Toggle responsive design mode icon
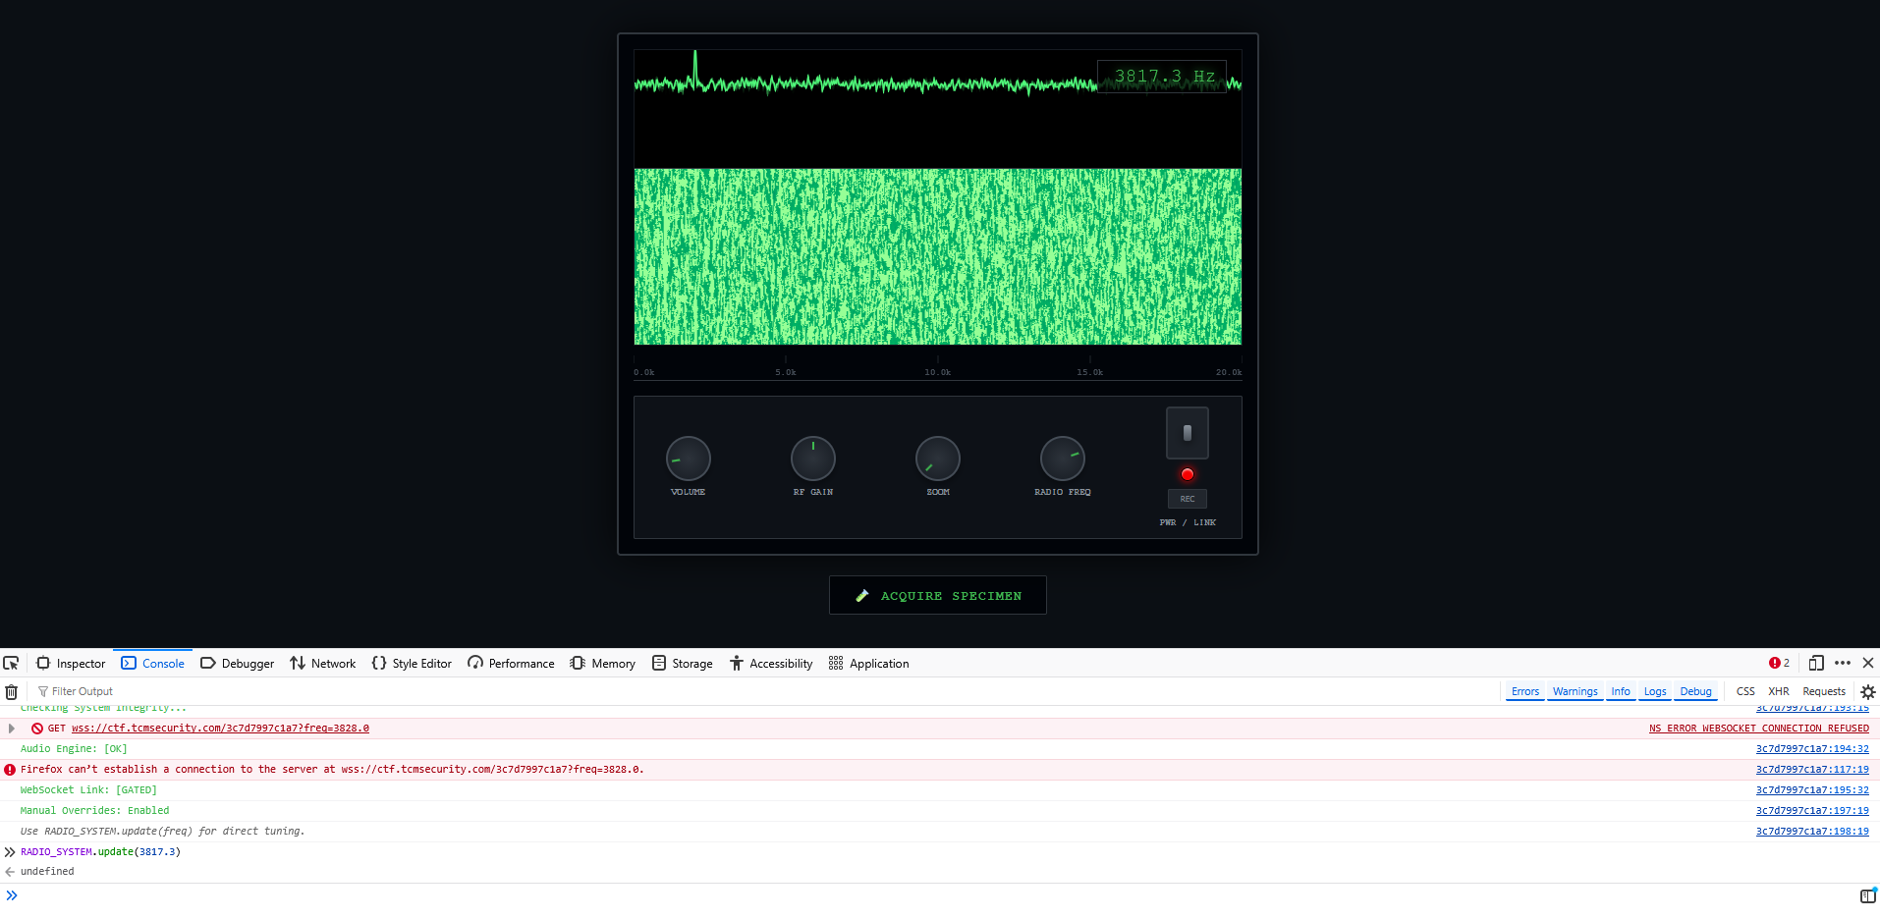1880x919 pixels. [1816, 664]
